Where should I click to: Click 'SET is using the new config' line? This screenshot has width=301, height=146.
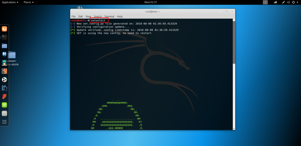click(111, 33)
